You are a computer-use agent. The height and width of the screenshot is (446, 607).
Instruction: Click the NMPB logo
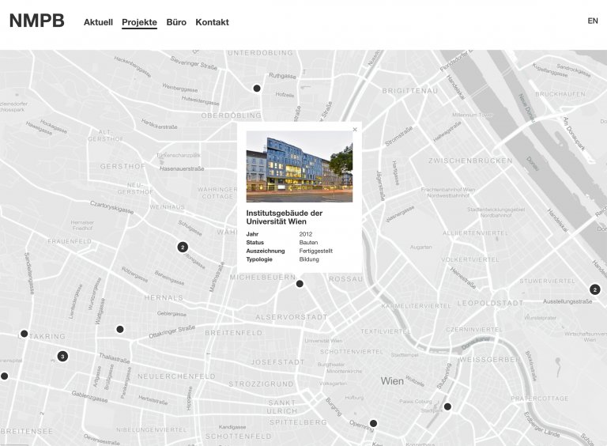coord(37,21)
